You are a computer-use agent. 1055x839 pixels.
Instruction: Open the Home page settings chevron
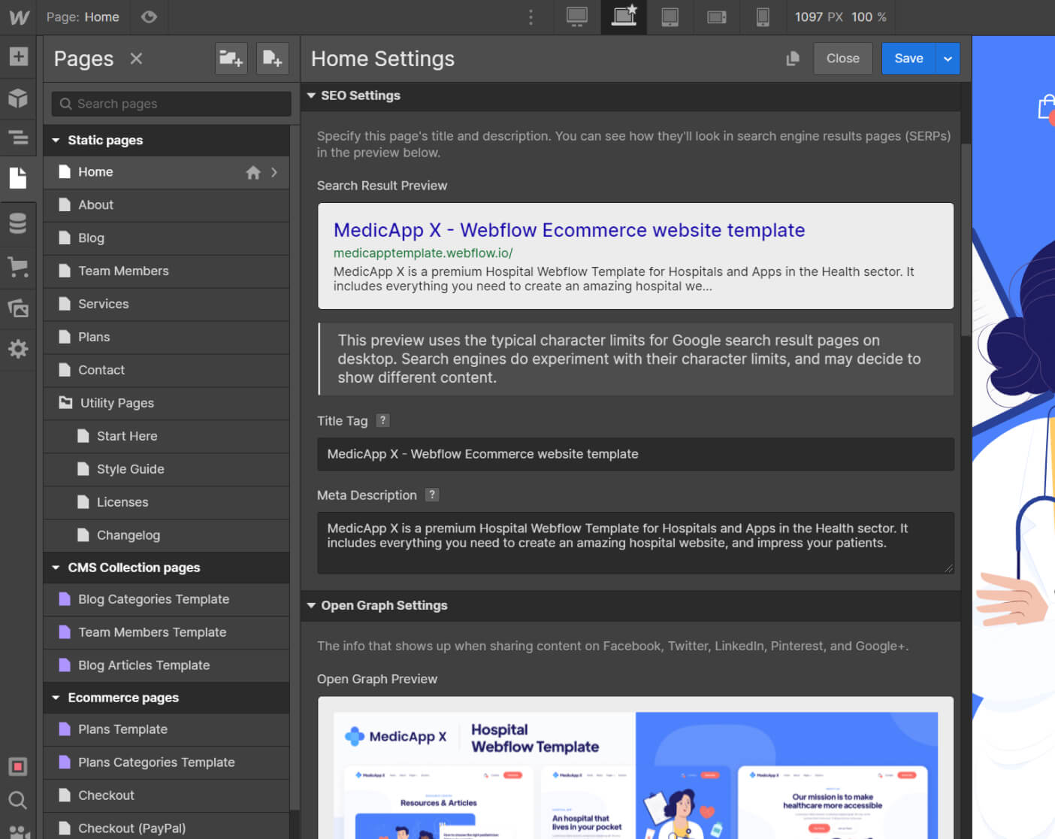274,172
